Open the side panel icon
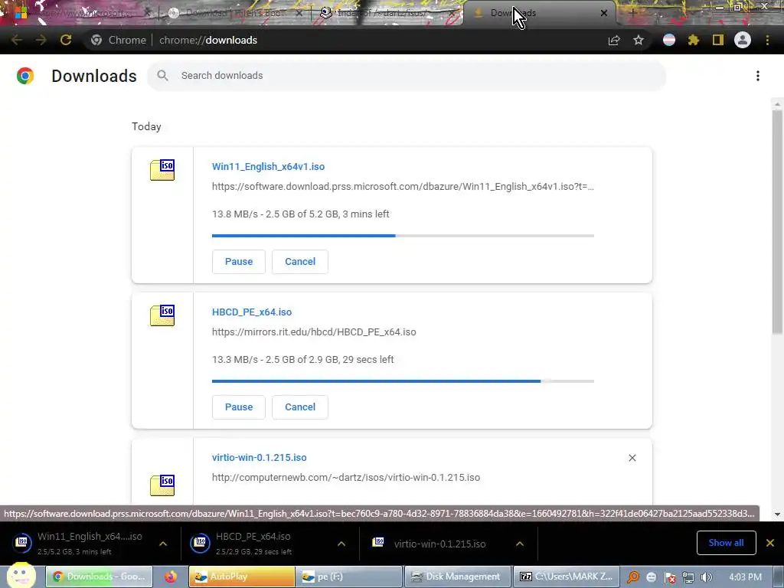Viewport: 784px width, 588px height. tap(718, 40)
